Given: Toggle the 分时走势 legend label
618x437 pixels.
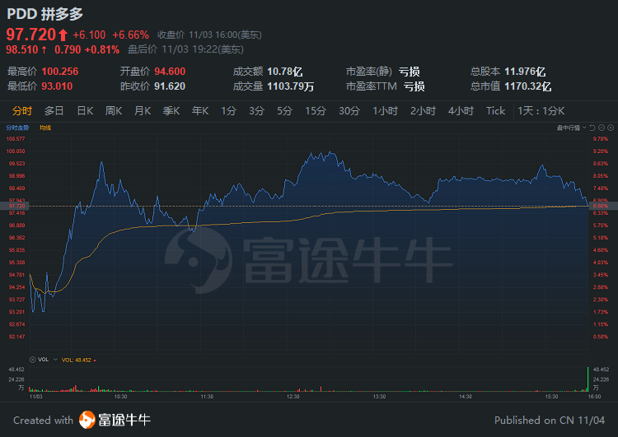Looking at the screenshot, I should point(17,128).
